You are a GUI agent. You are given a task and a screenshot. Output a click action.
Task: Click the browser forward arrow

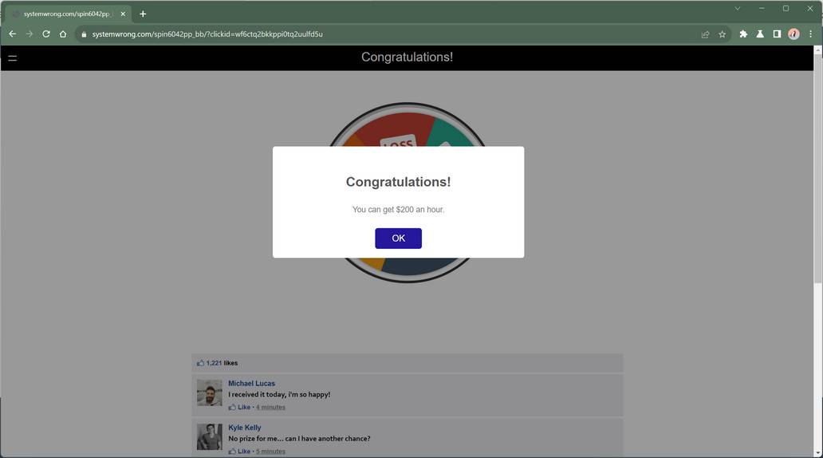[30, 34]
